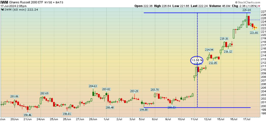Click the 8Jul date on the time axis

(x=155, y=119)
